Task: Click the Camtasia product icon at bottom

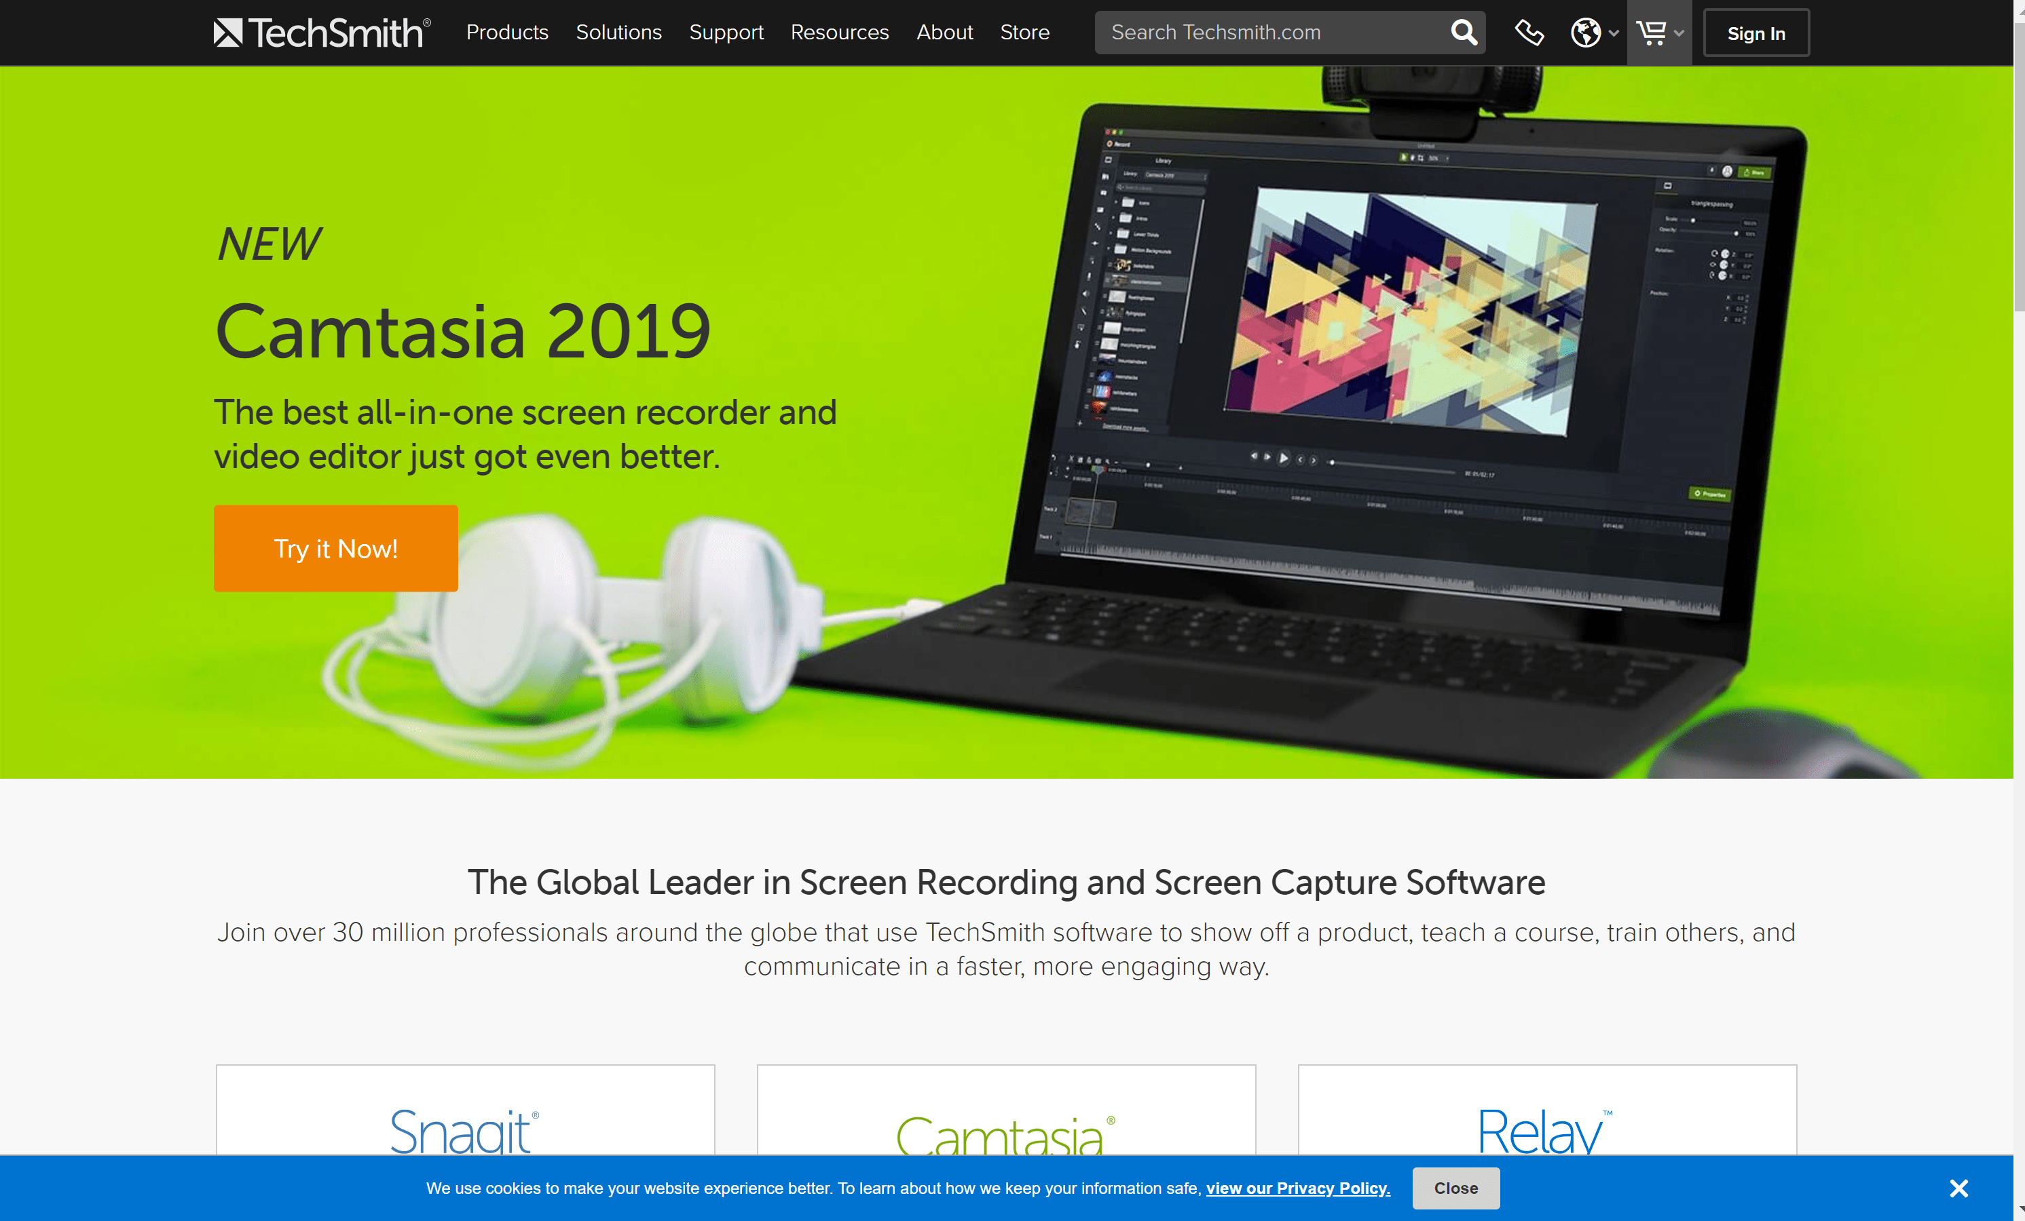Action: (x=1005, y=1131)
